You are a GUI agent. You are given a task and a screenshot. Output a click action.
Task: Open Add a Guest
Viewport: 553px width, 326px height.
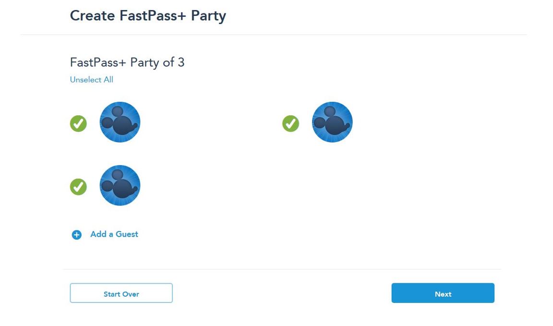pyautogui.click(x=114, y=234)
